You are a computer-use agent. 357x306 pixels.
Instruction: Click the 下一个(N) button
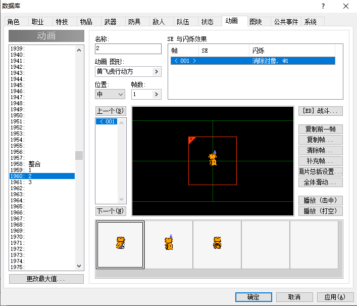111,211
